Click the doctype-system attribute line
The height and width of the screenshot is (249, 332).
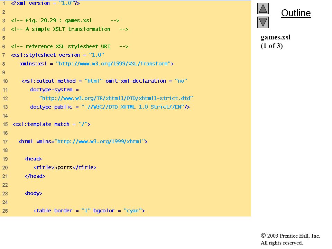coord(54,90)
